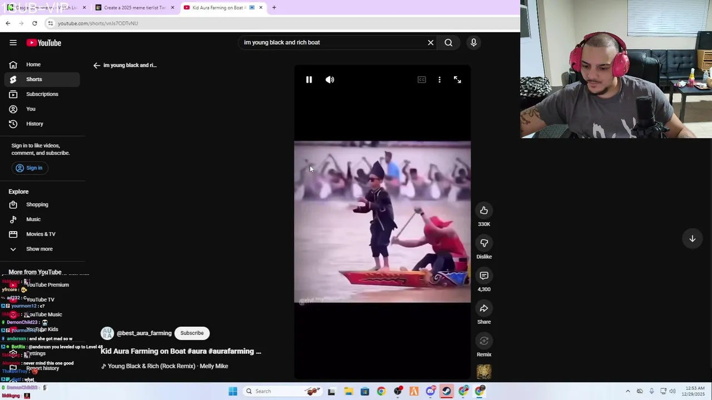Click the magnifier search button
The height and width of the screenshot is (400, 712).
448,42
